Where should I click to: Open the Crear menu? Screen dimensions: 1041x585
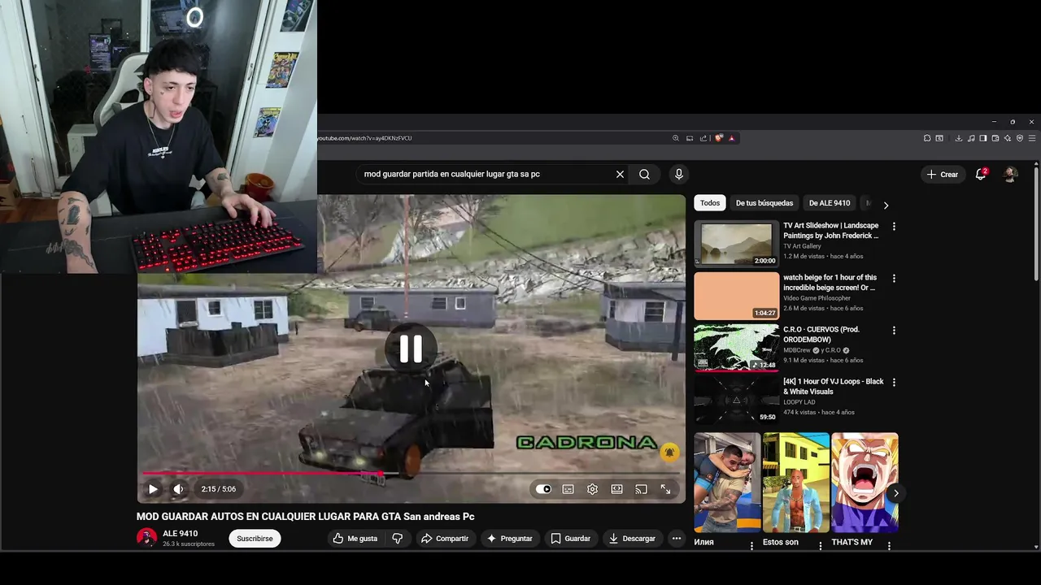tap(943, 175)
